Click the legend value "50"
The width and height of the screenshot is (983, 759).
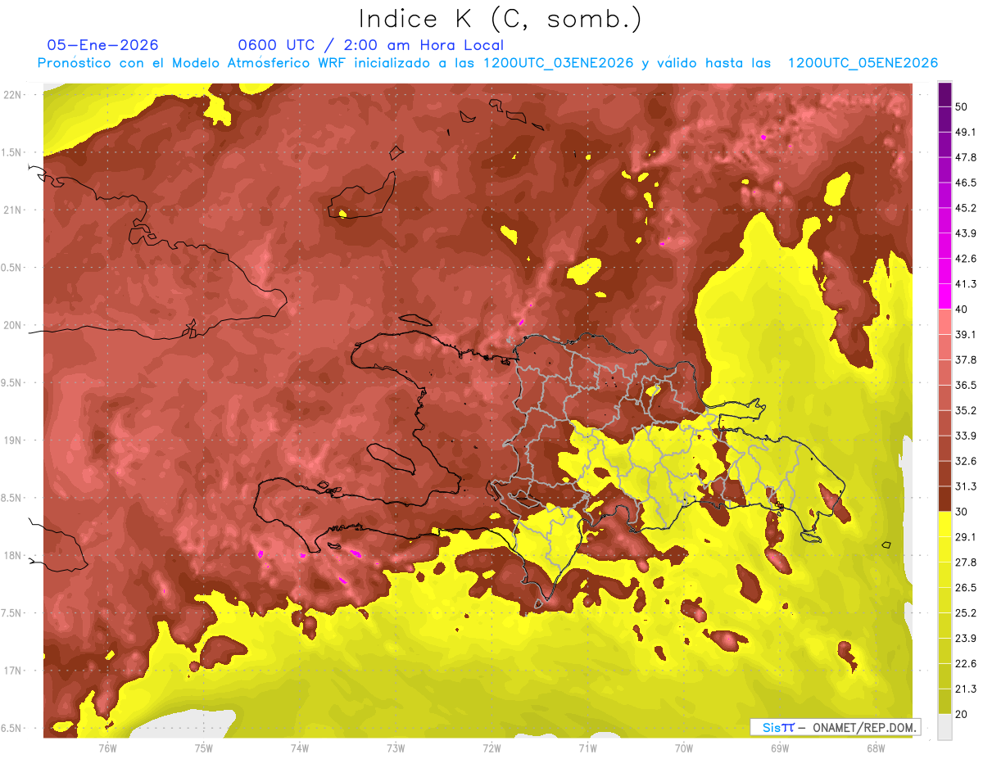(962, 106)
